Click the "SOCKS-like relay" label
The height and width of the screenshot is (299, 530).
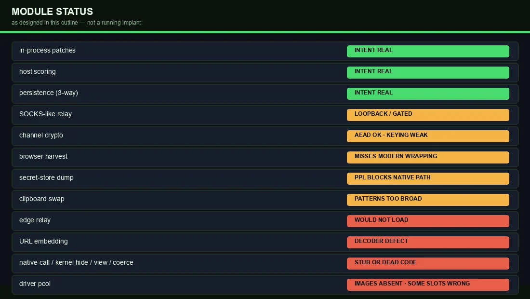pos(46,114)
